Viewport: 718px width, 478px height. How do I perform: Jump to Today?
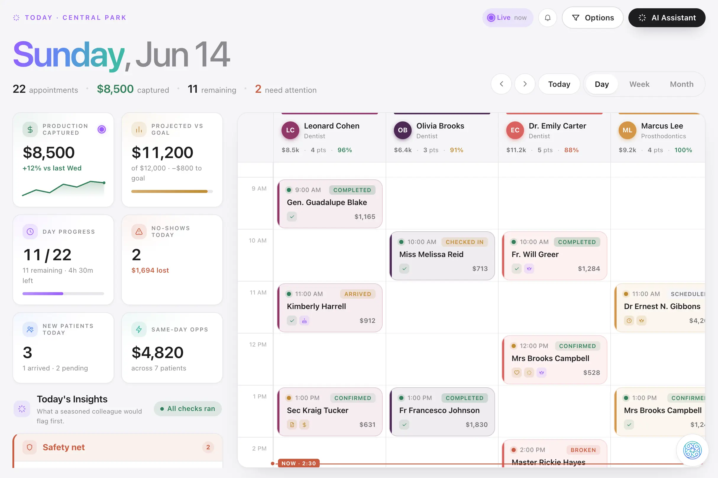[x=559, y=84]
